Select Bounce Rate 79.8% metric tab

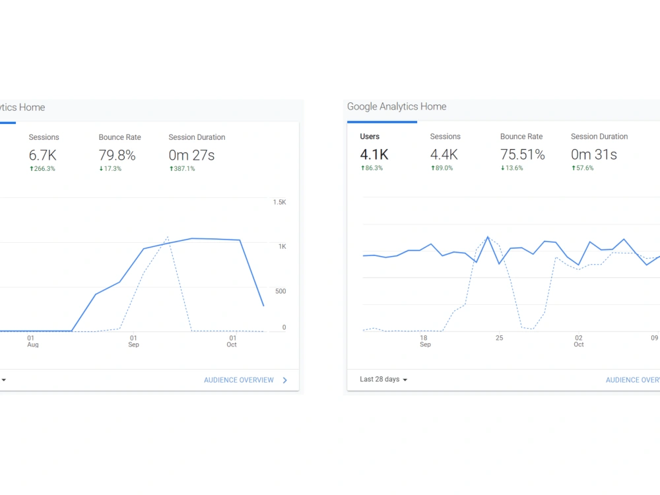click(x=119, y=153)
